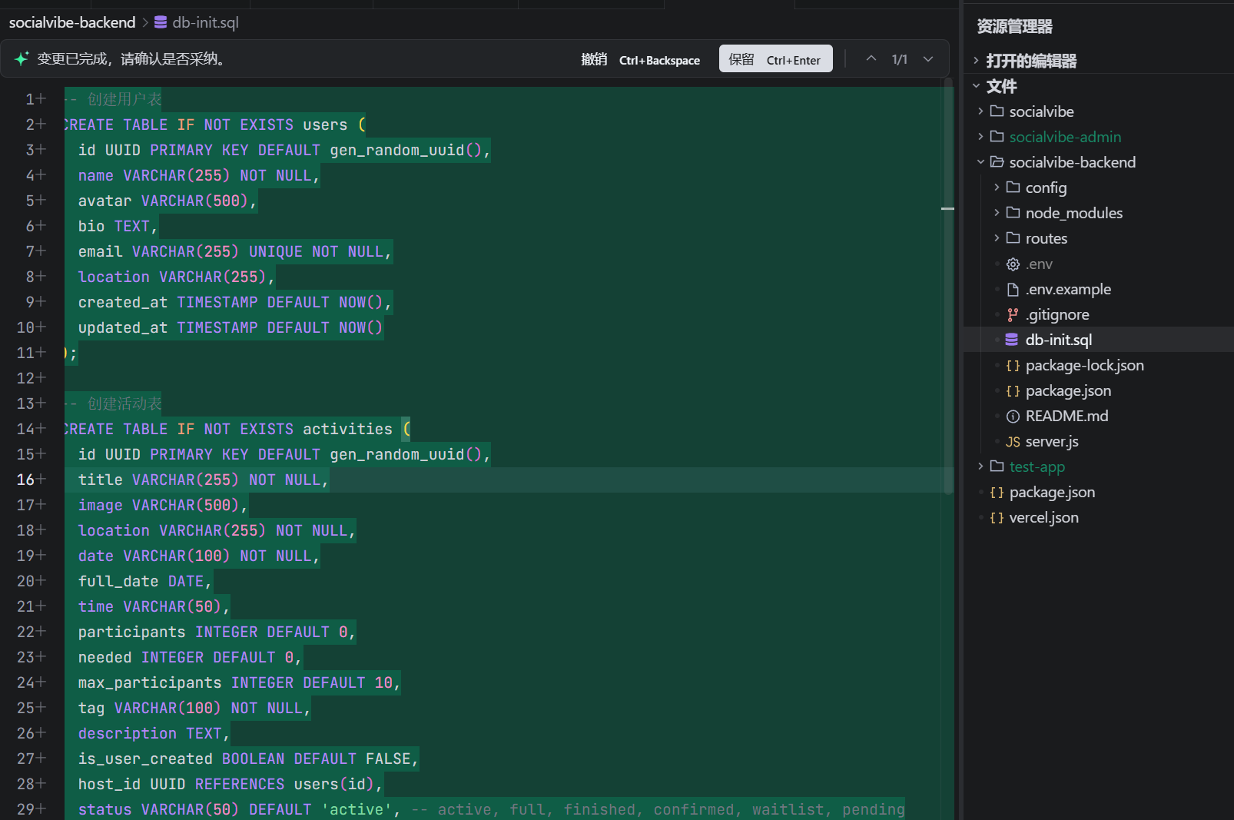Go to previous change with up arrow
Viewport: 1234px width, 820px height.
[x=871, y=59]
